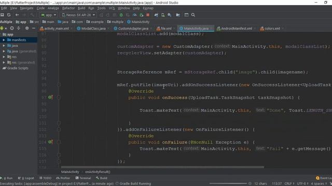Open the VCS menu
Image resolution: width=332 pixels, height=186 pixels.
pos(112,8)
